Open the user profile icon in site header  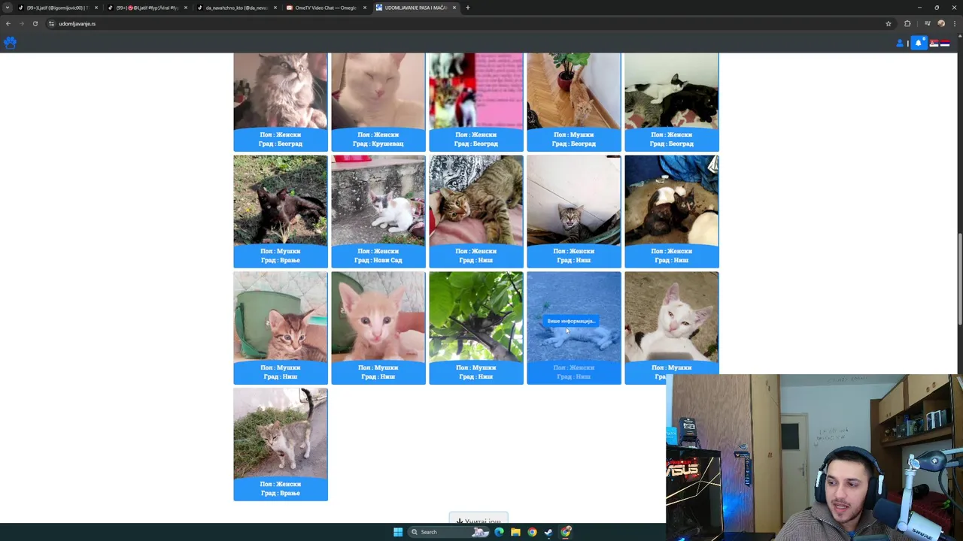click(x=900, y=43)
